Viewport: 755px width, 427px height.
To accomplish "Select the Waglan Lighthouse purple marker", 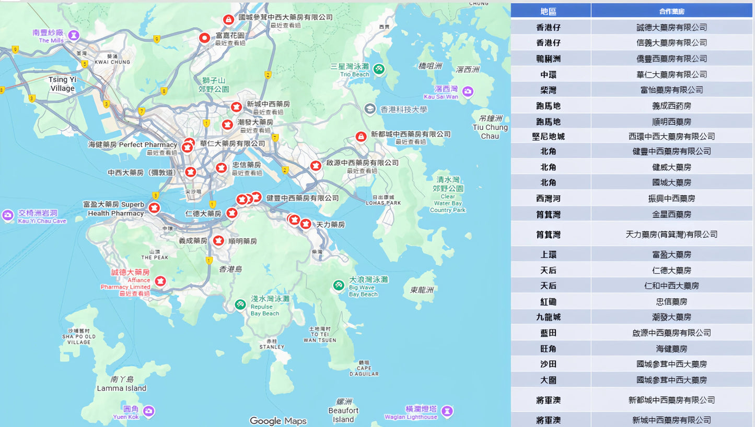I will [447, 411].
